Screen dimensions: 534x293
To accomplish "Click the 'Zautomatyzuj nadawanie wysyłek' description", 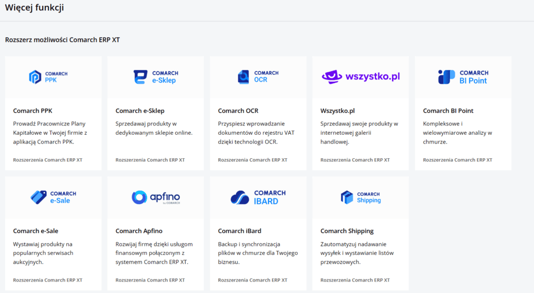I will click(x=357, y=253).
